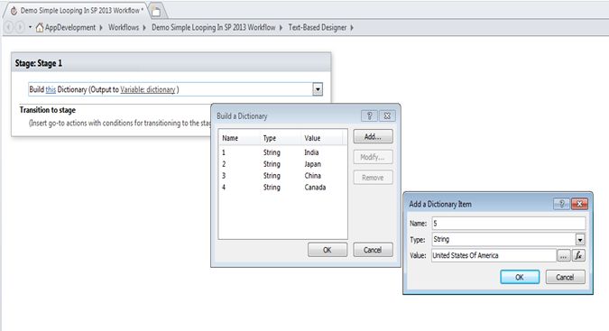
Task: Open the navigation history dropdown arrow
Action: tap(30, 27)
